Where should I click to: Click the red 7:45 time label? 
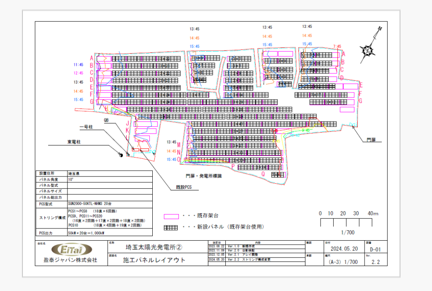click(x=337, y=46)
